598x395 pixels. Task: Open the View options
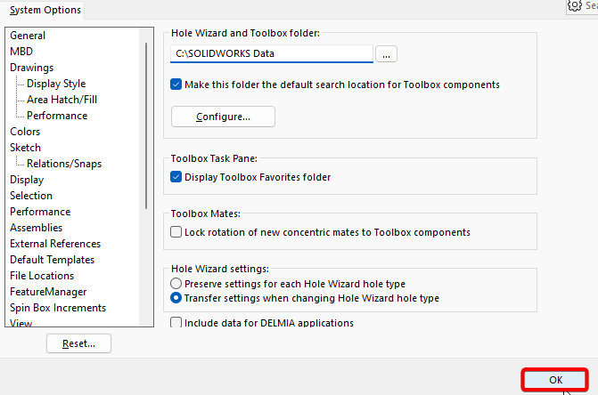[x=21, y=323]
